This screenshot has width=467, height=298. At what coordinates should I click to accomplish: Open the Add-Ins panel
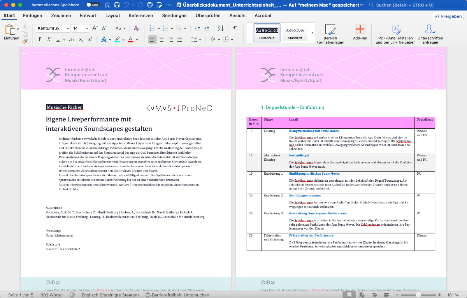coord(360,32)
